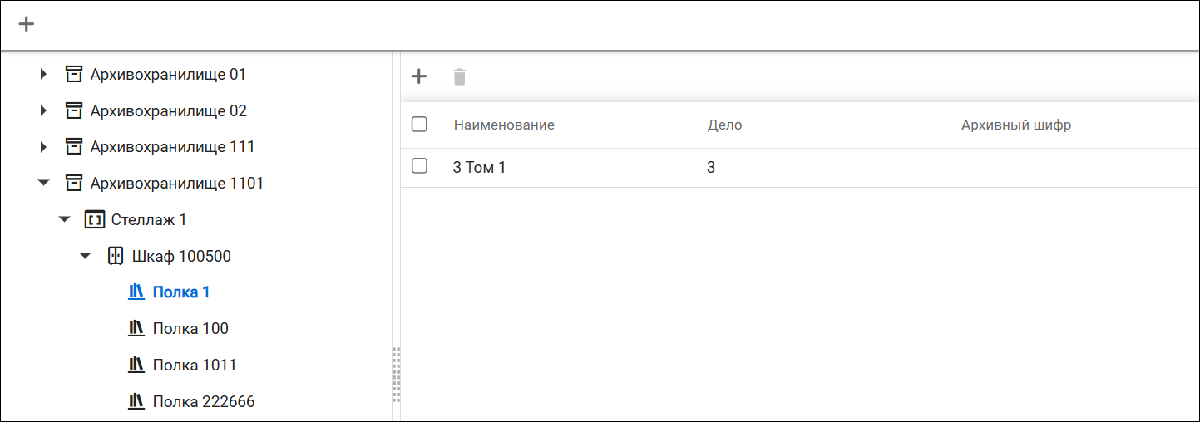Click the Стеллаж 1 rack icon
This screenshot has height=422, width=1200.
tap(94, 220)
